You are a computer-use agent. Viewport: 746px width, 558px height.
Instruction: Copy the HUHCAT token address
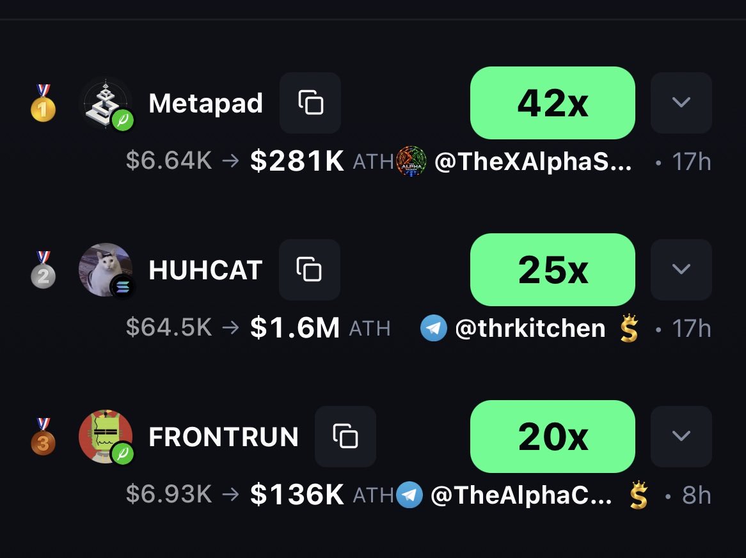[310, 270]
